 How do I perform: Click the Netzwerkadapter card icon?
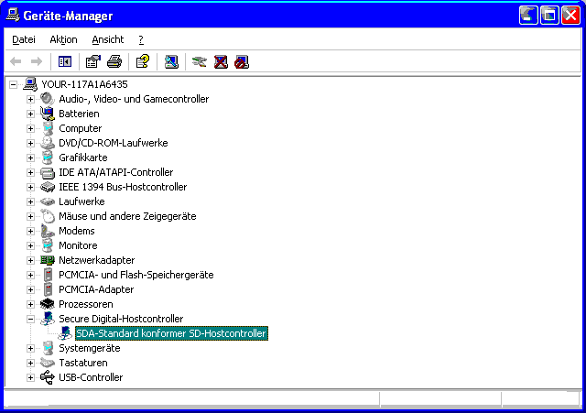[x=48, y=260]
